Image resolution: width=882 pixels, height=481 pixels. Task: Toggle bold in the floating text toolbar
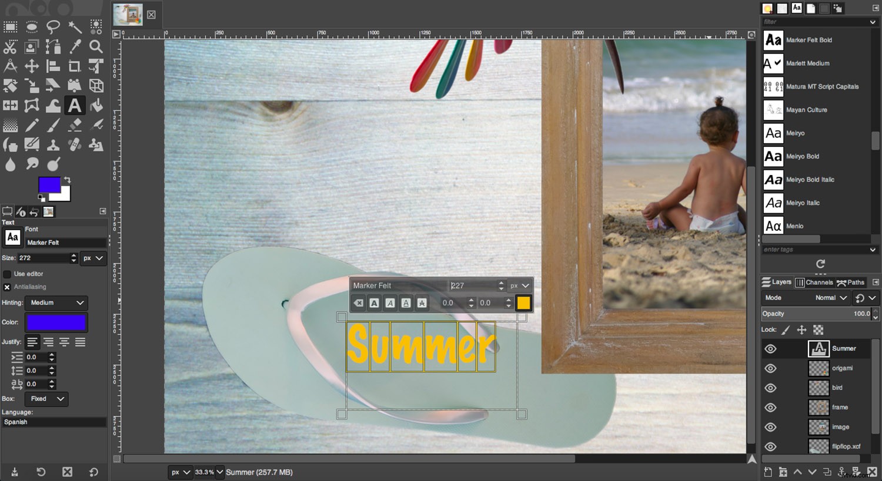[x=375, y=302]
